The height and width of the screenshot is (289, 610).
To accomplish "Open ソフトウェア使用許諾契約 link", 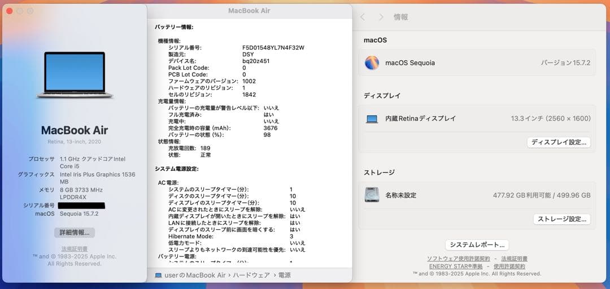I will 458,259.
